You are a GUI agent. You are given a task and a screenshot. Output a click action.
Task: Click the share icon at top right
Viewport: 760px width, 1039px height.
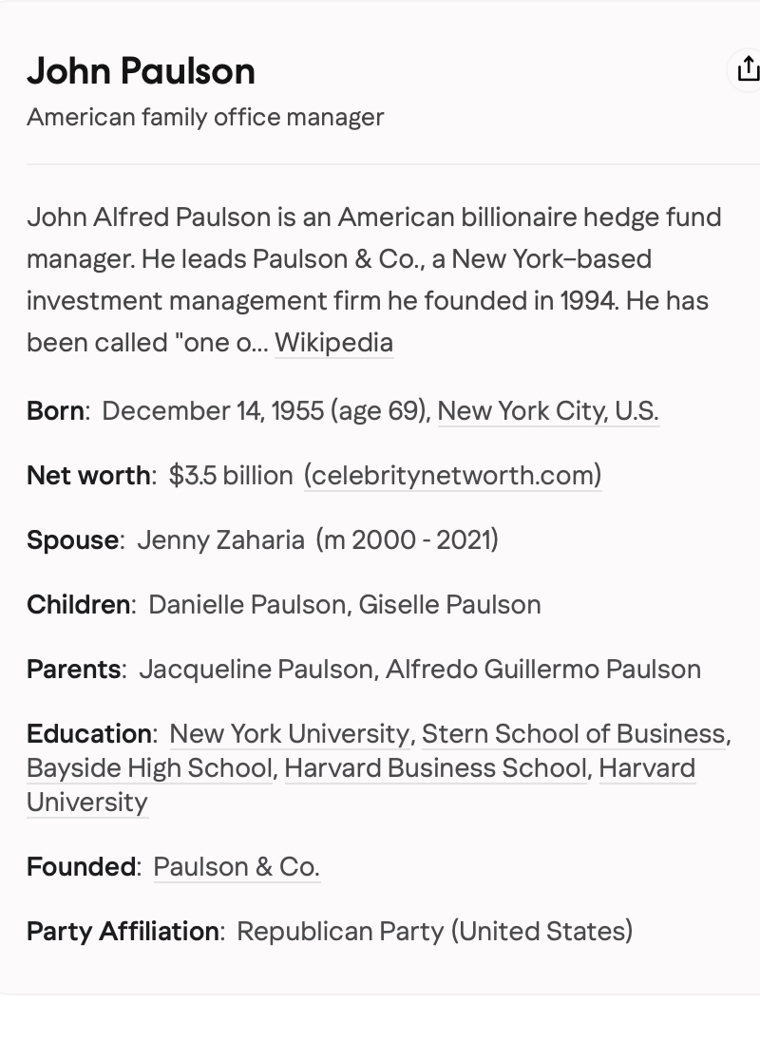pyautogui.click(x=748, y=69)
